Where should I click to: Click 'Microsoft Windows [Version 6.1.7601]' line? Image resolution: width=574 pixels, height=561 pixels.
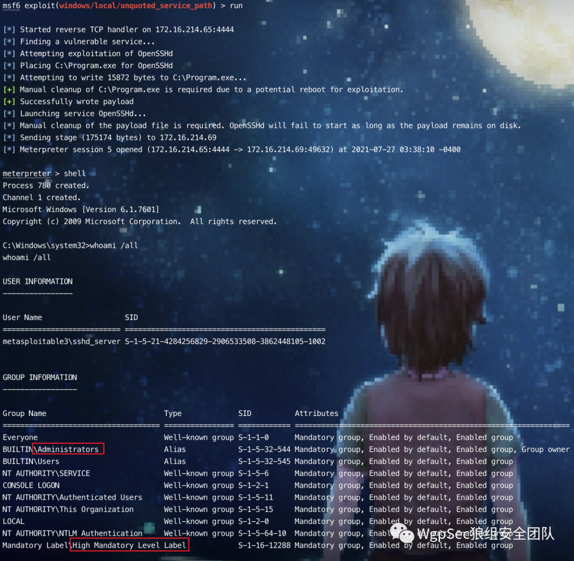point(81,210)
